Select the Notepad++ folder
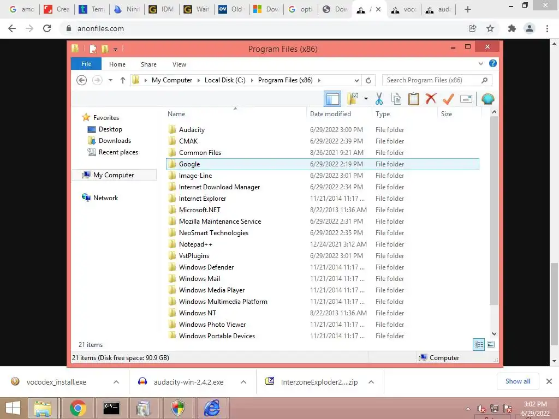559x419 pixels. [x=323, y=244]
